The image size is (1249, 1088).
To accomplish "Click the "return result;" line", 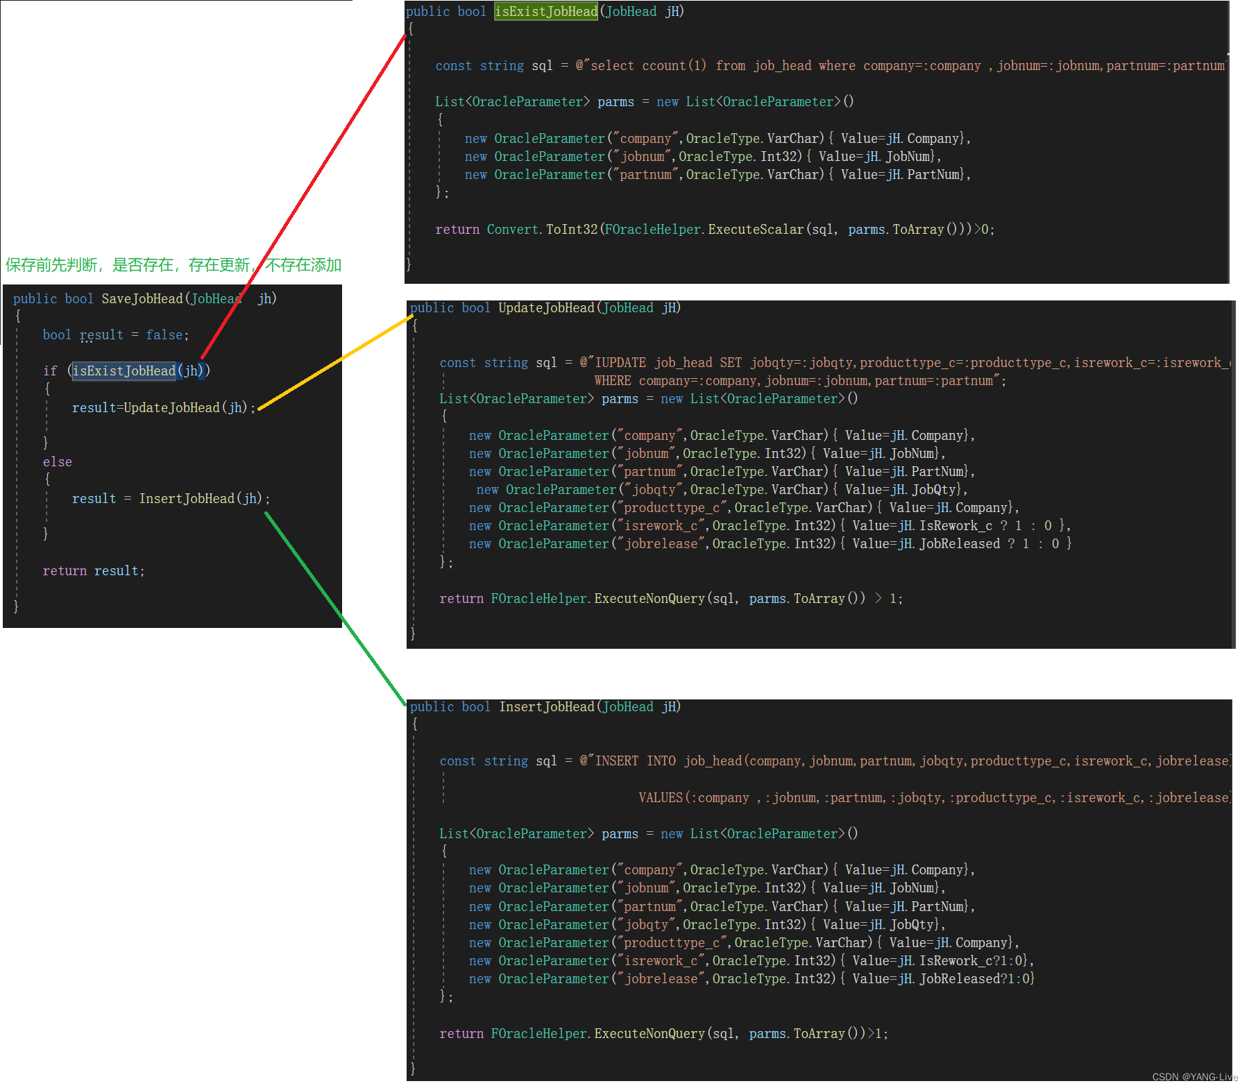I will (x=94, y=571).
